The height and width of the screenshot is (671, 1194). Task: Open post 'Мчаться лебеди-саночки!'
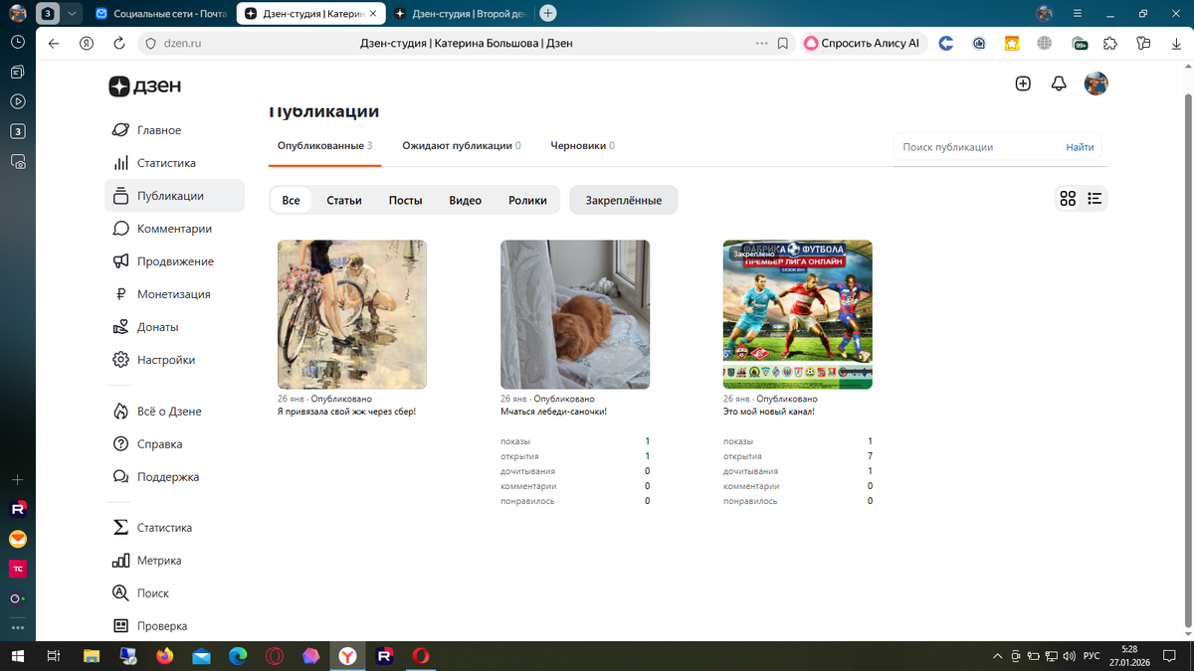click(x=553, y=412)
